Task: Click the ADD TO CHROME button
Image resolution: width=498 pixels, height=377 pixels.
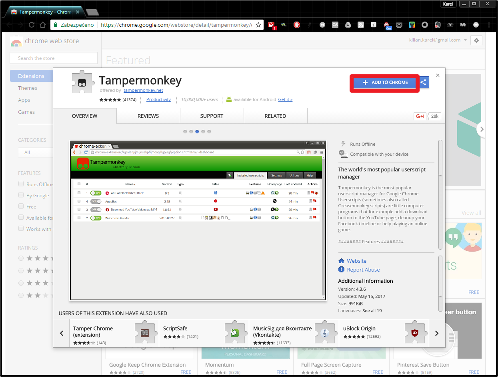Action: pos(384,83)
